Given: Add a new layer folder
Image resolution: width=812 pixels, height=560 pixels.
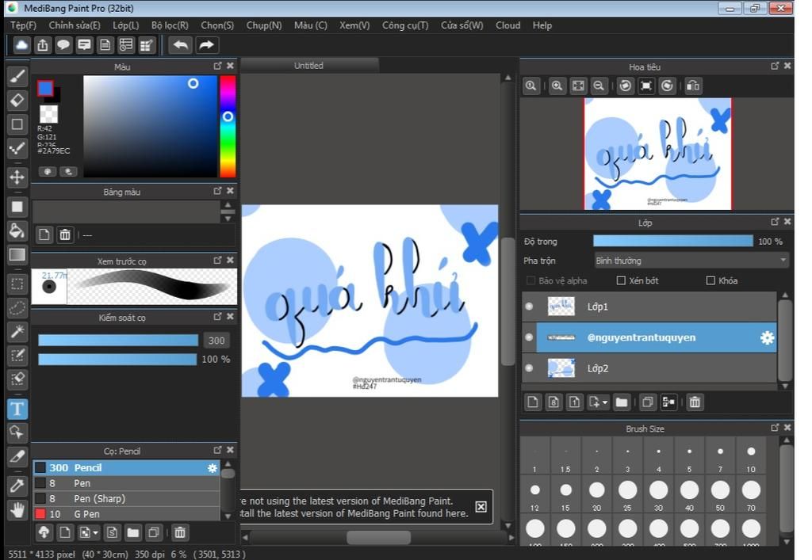Looking at the screenshot, I should coord(622,402).
